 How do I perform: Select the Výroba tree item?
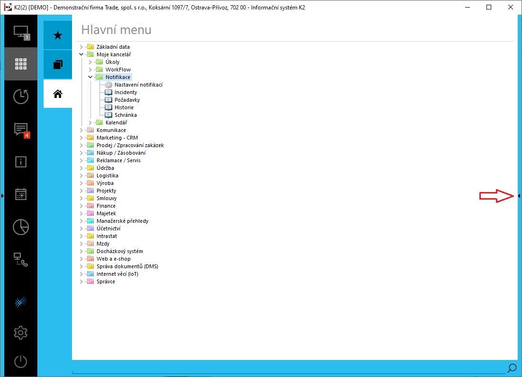[105, 183]
